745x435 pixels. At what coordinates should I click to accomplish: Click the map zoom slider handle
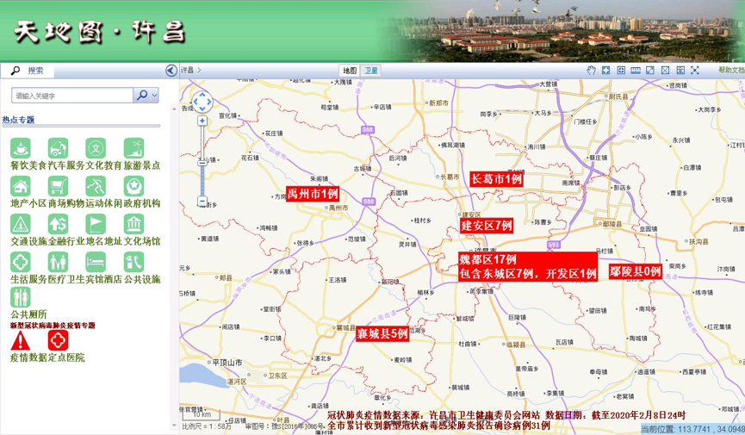202,161
